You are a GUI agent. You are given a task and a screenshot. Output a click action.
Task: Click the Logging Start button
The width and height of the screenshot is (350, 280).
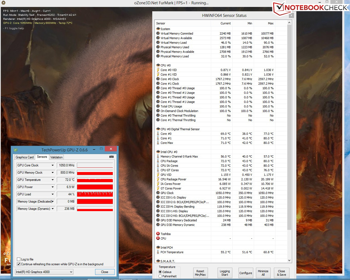pyautogui.click(x=225, y=273)
